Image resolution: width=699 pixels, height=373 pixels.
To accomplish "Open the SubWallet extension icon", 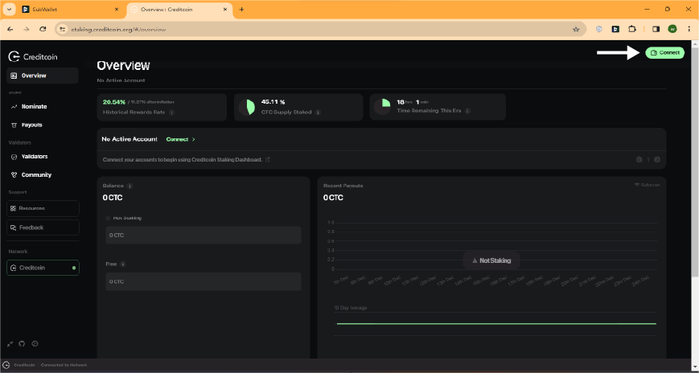I will pyautogui.click(x=615, y=29).
